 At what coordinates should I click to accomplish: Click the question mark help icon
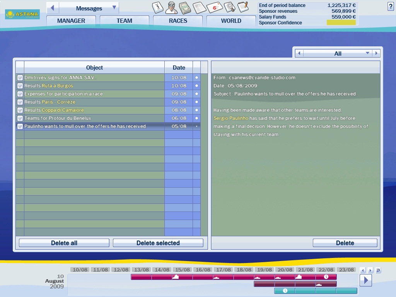[x=390, y=7]
